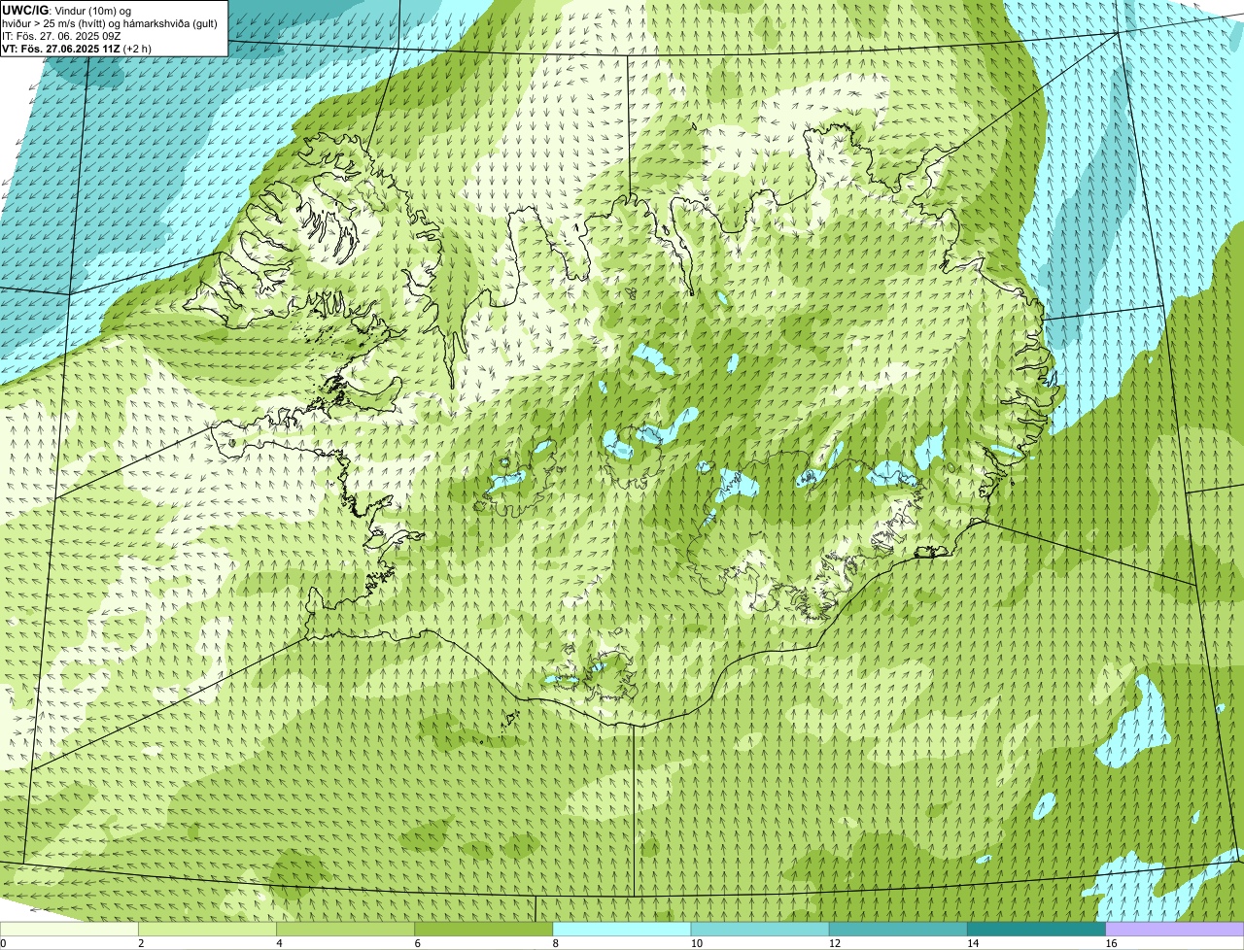Click the legend scale label '14'

[x=972, y=943]
